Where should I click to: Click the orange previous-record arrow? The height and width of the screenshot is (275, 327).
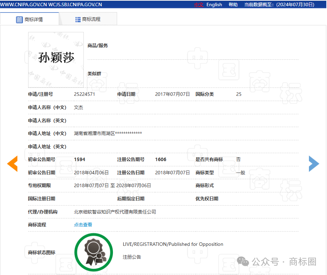coord(12,164)
